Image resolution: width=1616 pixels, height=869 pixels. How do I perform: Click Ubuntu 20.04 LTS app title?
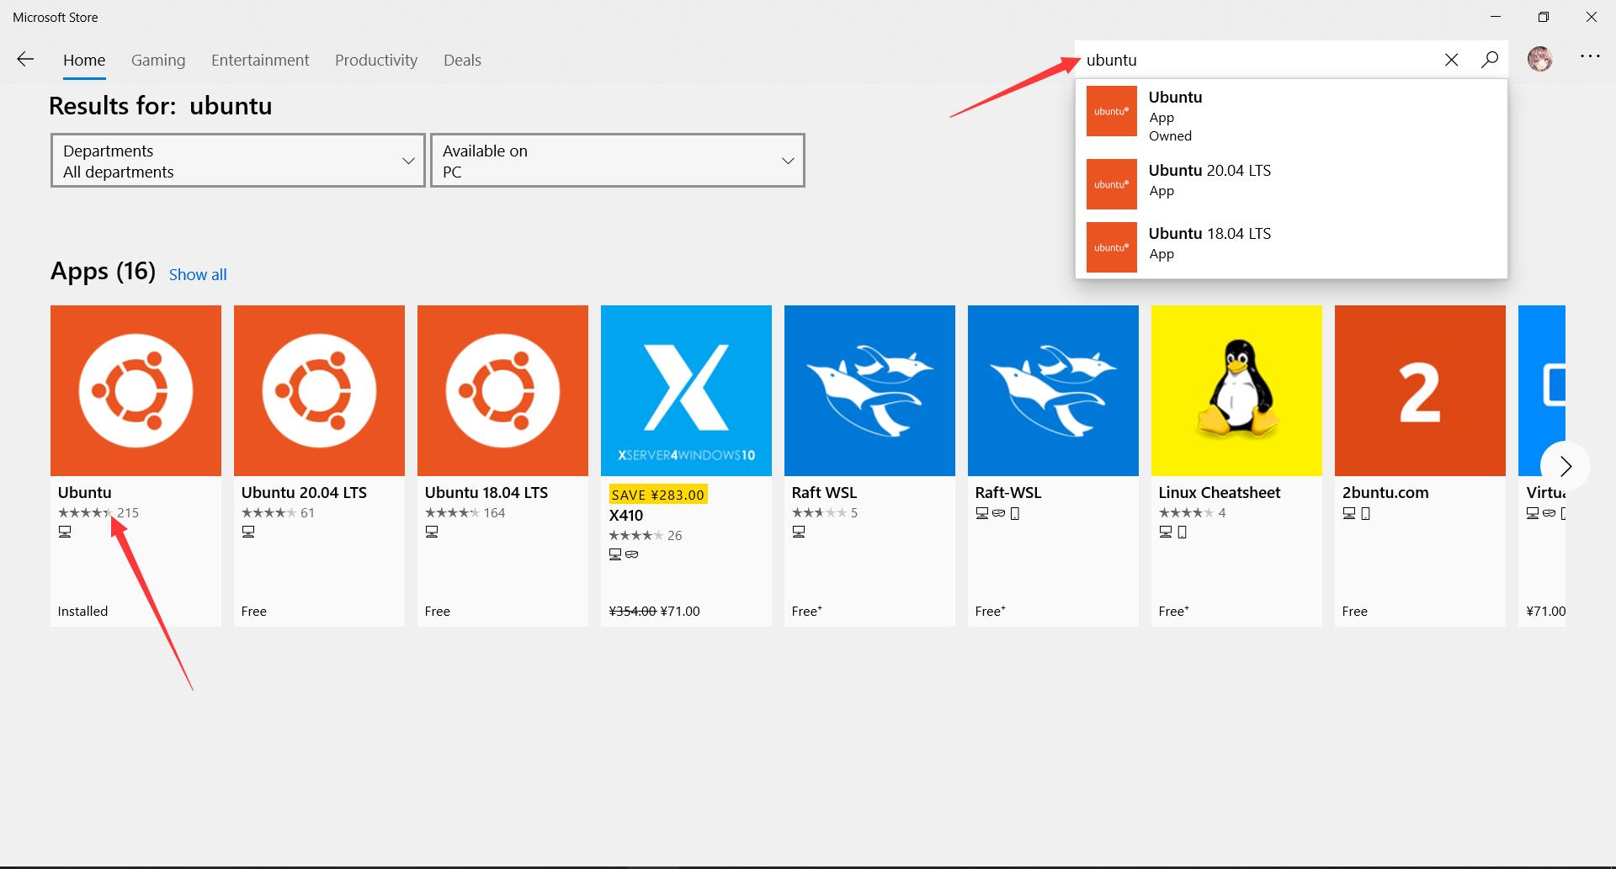[x=304, y=492]
